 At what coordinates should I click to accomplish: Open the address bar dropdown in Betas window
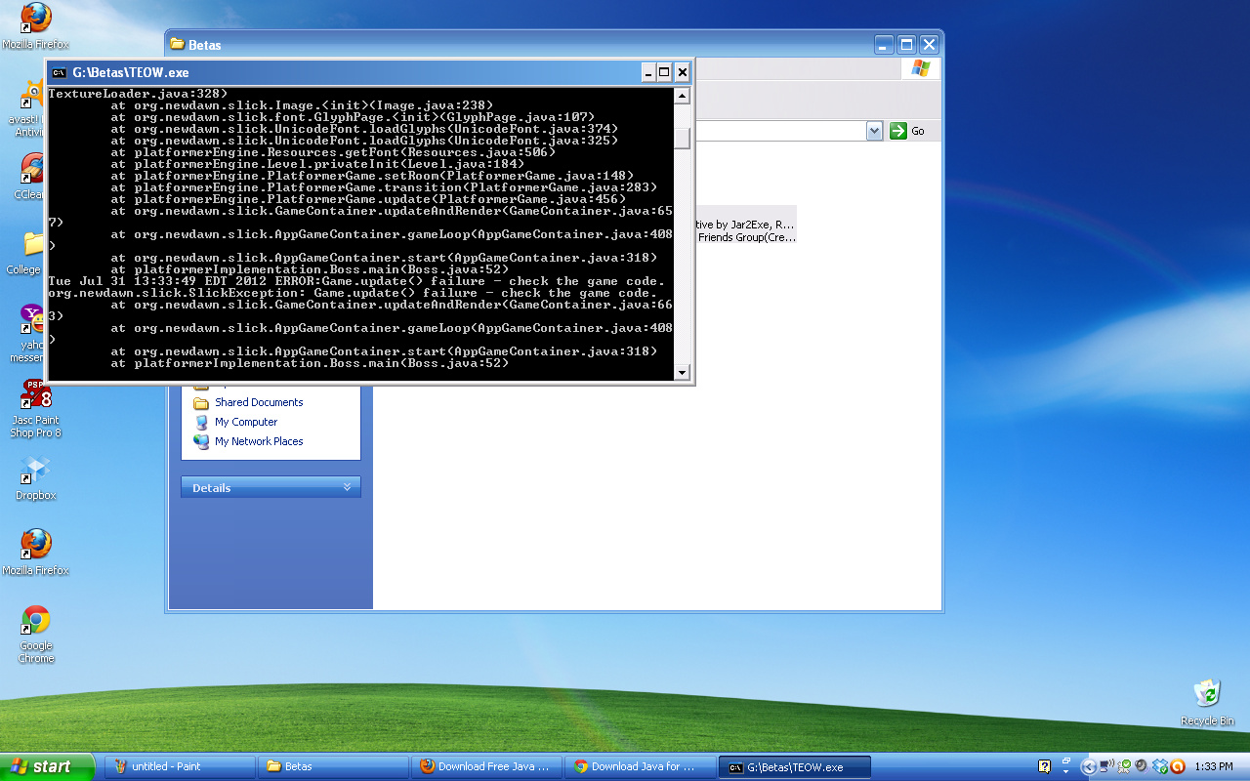[x=874, y=131]
